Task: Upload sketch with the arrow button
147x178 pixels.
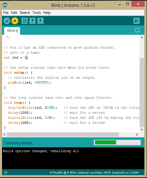Action: 15,21
